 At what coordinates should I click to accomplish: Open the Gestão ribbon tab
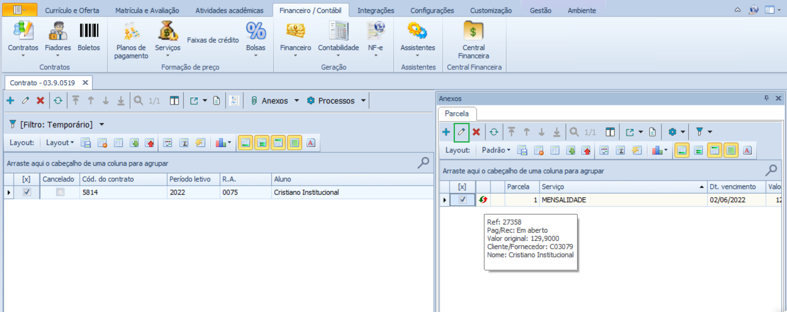point(540,10)
